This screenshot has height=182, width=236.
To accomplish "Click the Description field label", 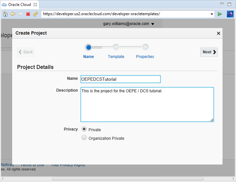I will [x=67, y=90].
